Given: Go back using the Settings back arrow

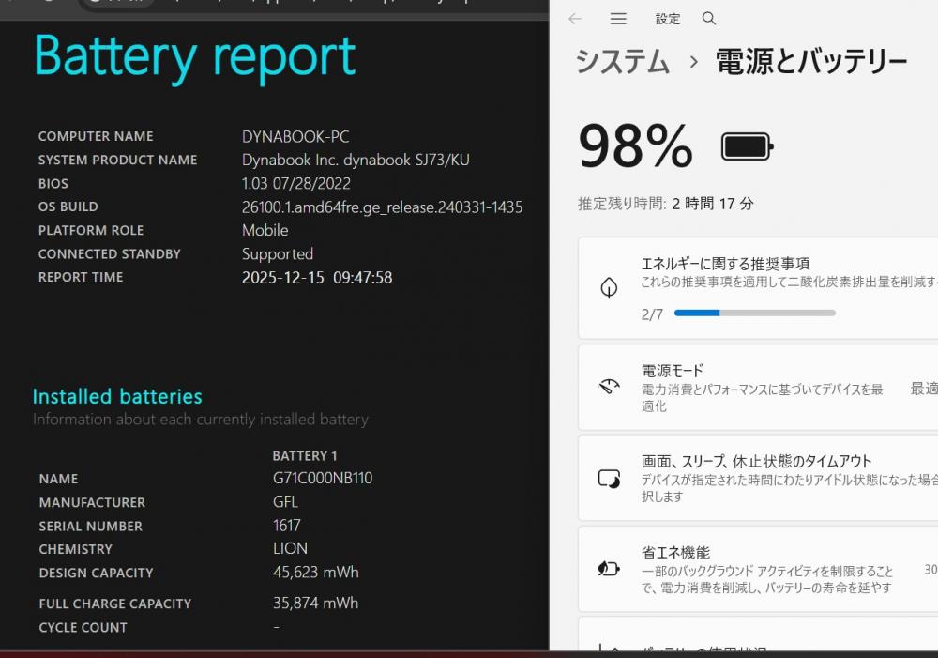Looking at the screenshot, I should pos(575,19).
